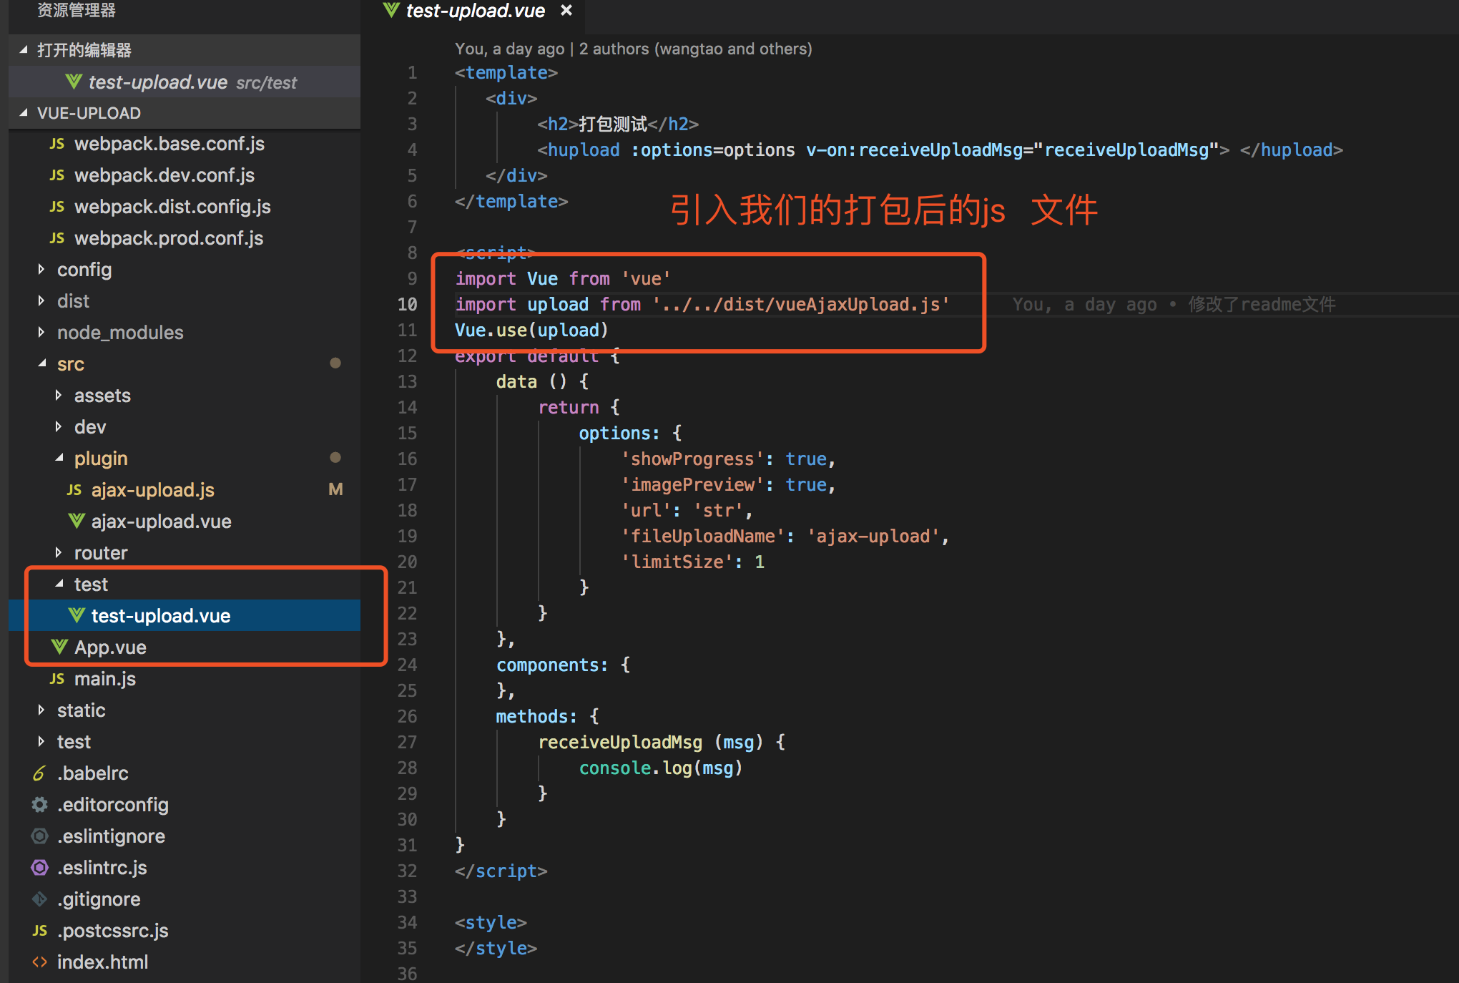
Task: Expand the config folder
Action: point(41,270)
